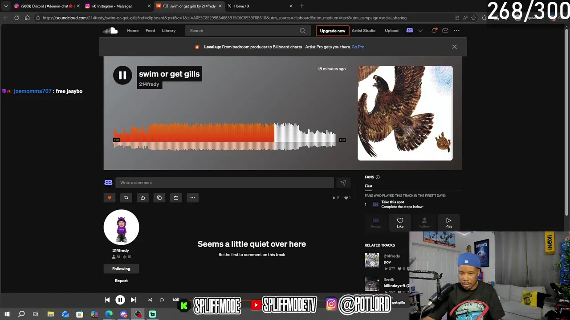
Task: Pause playback in the bottom player bar
Action: pos(120,300)
